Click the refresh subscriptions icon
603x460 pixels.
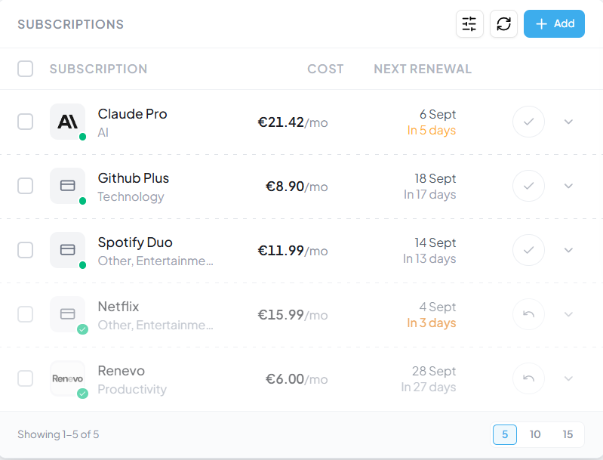(503, 24)
